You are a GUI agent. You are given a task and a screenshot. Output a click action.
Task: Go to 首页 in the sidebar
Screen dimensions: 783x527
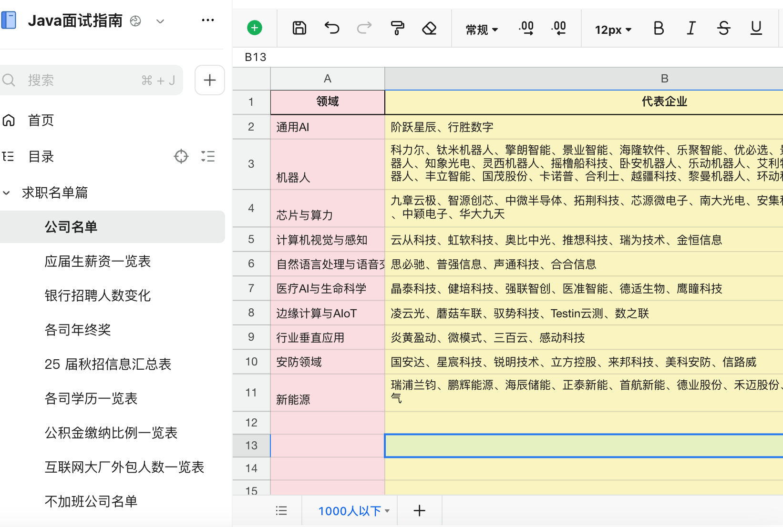click(41, 120)
